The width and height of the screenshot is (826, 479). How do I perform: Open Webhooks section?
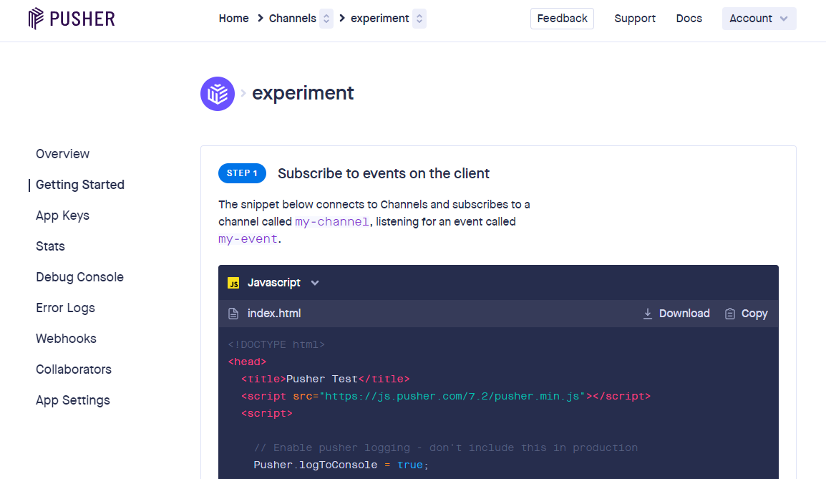67,338
